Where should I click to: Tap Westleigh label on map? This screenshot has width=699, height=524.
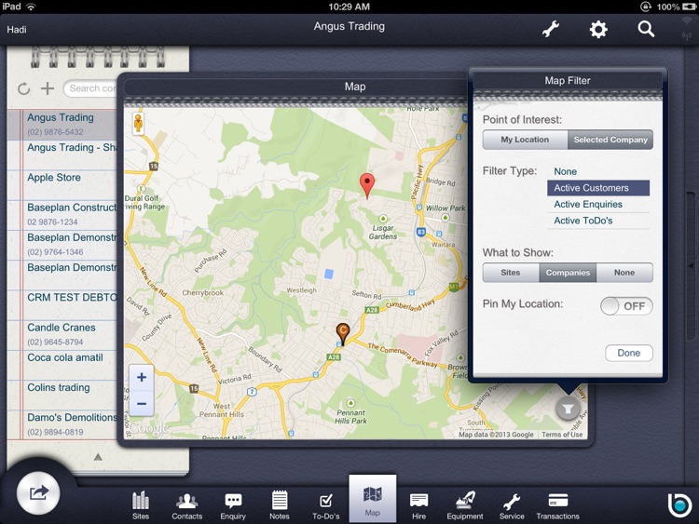pos(301,290)
